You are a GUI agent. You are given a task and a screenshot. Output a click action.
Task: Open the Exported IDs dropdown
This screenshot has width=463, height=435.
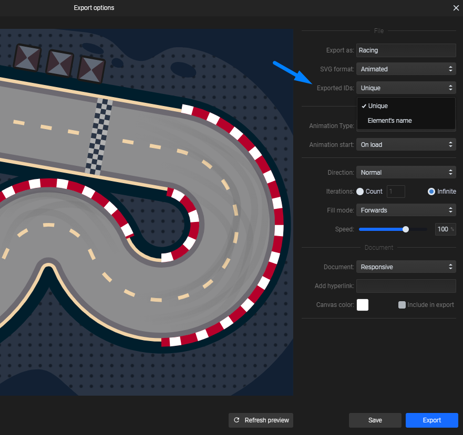(406, 88)
